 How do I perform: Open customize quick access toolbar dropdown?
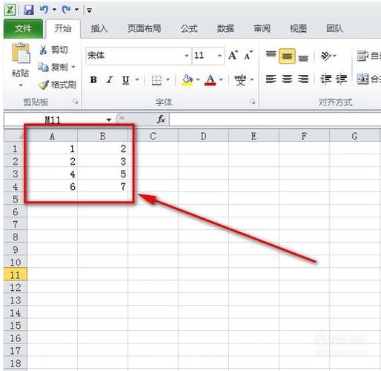[x=89, y=10]
